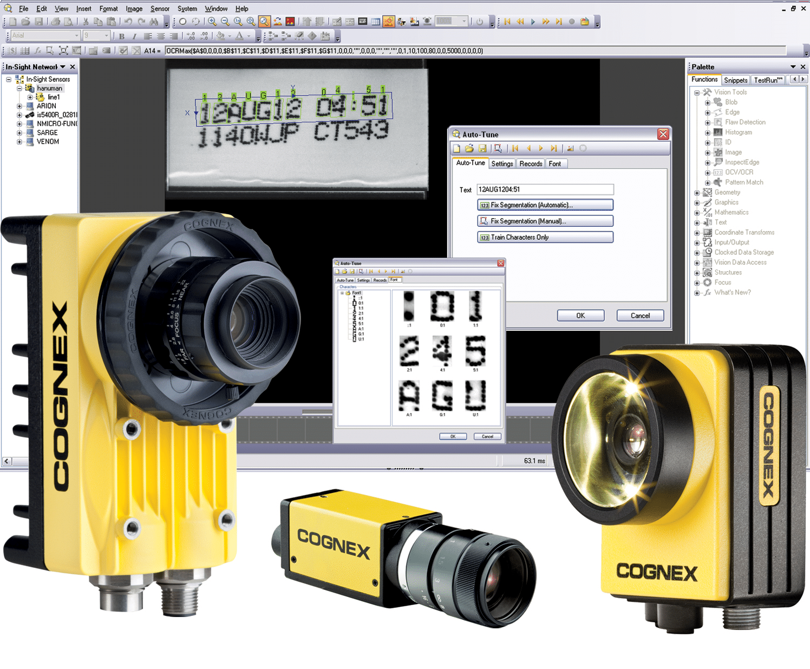The image size is (810, 669).
Task: Open the font size dropdown
Action: click(106, 36)
